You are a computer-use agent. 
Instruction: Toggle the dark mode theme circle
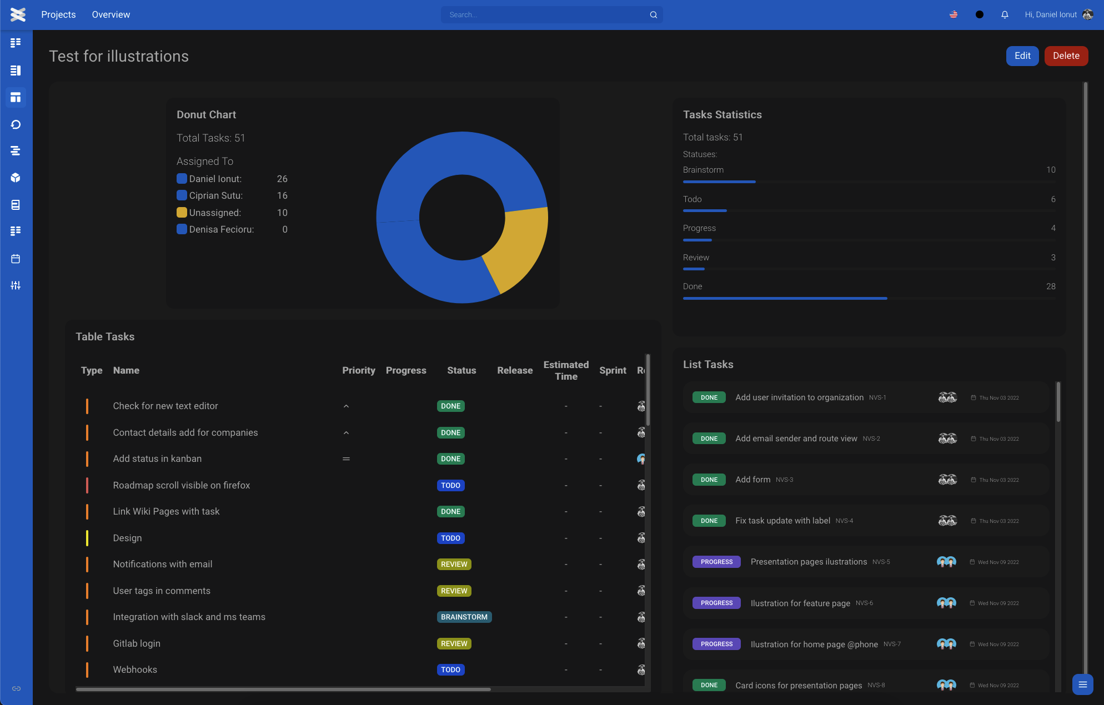[980, 15]
